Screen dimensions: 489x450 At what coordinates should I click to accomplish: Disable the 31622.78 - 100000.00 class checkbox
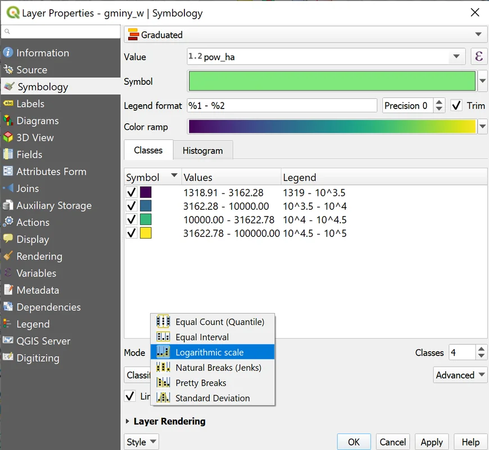pos(132,233)
